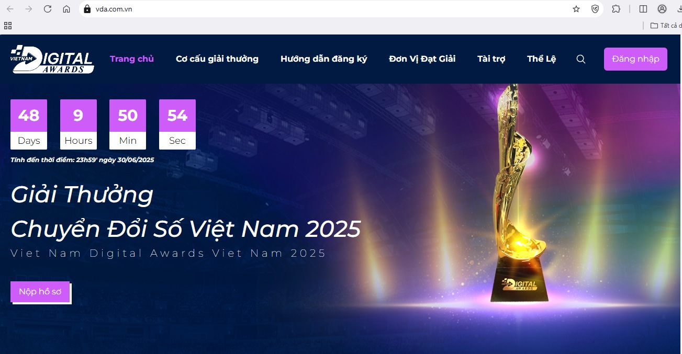Click the website search magnifier icon
This screenshot has height=354, width=682.
click(581, 59)
